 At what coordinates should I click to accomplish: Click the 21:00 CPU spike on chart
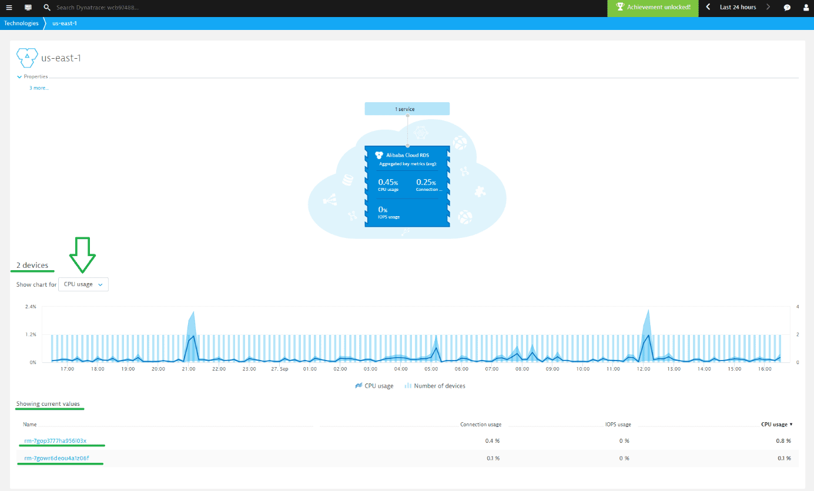(192, 336)
